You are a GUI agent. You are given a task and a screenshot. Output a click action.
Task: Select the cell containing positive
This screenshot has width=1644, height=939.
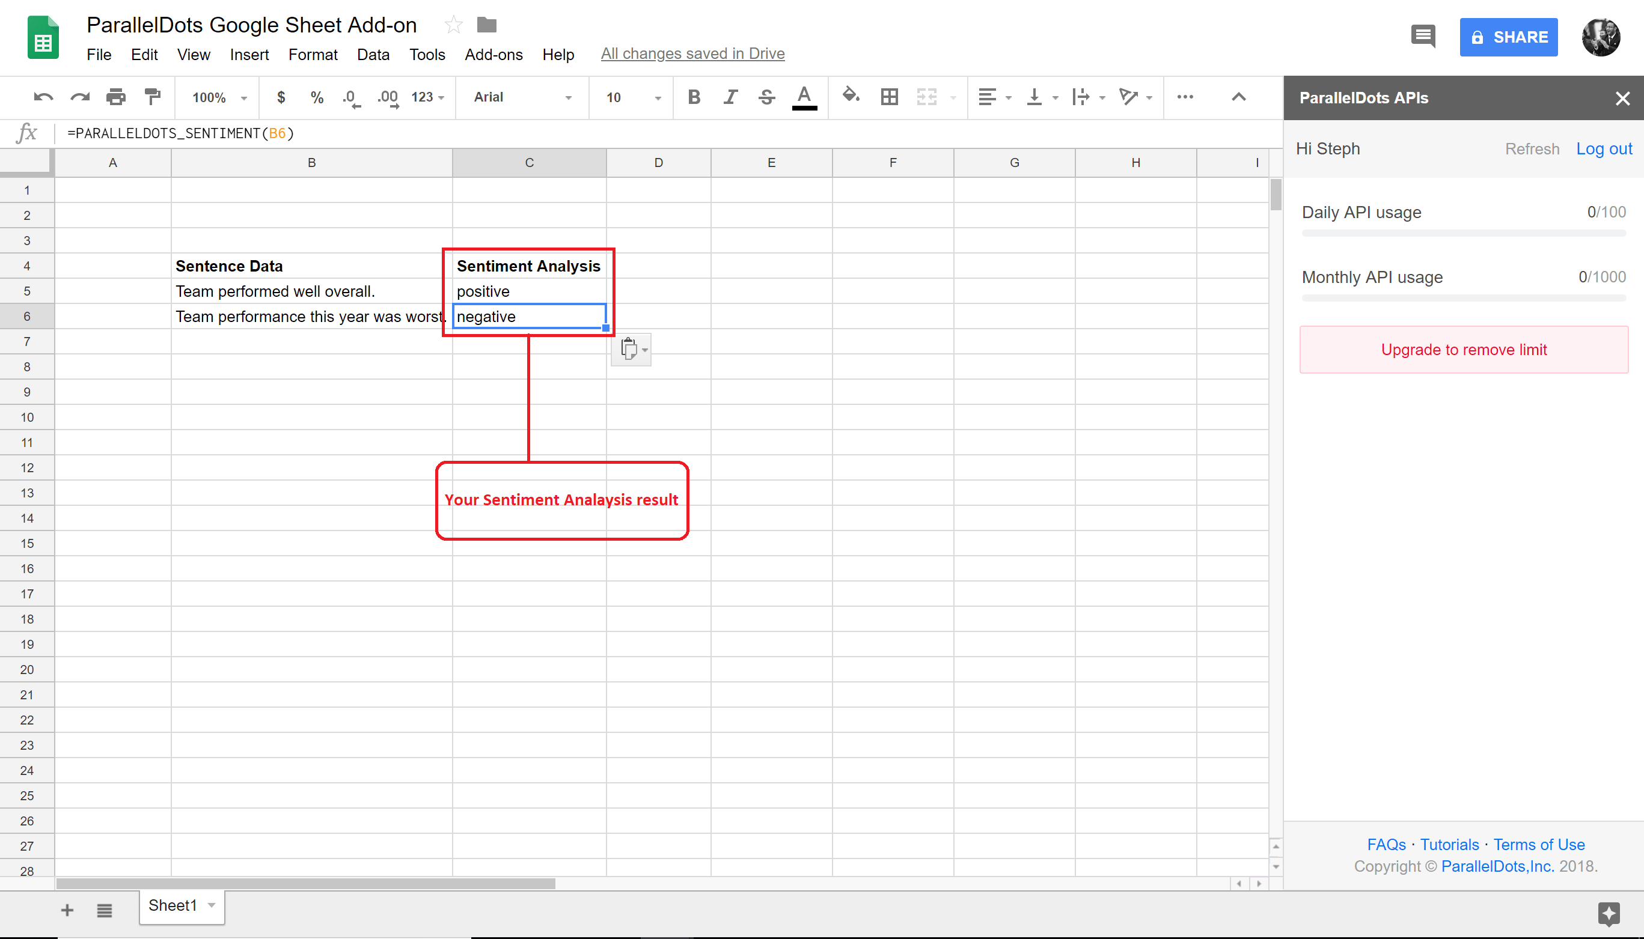pyautogui.click(x=529, y=291)
